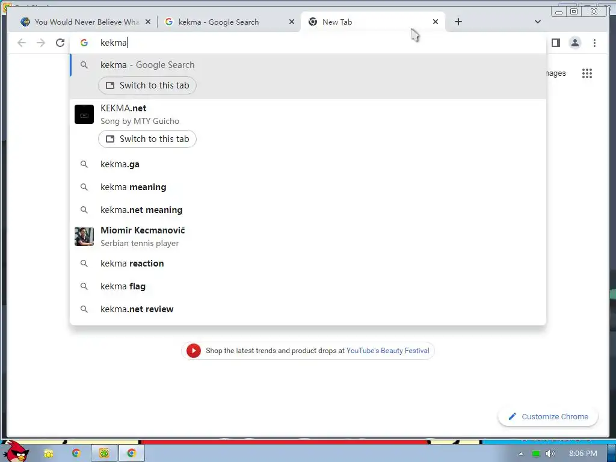Open a new tab with plus icon
This screenshot has height=462, width=616.
[458, 22]
